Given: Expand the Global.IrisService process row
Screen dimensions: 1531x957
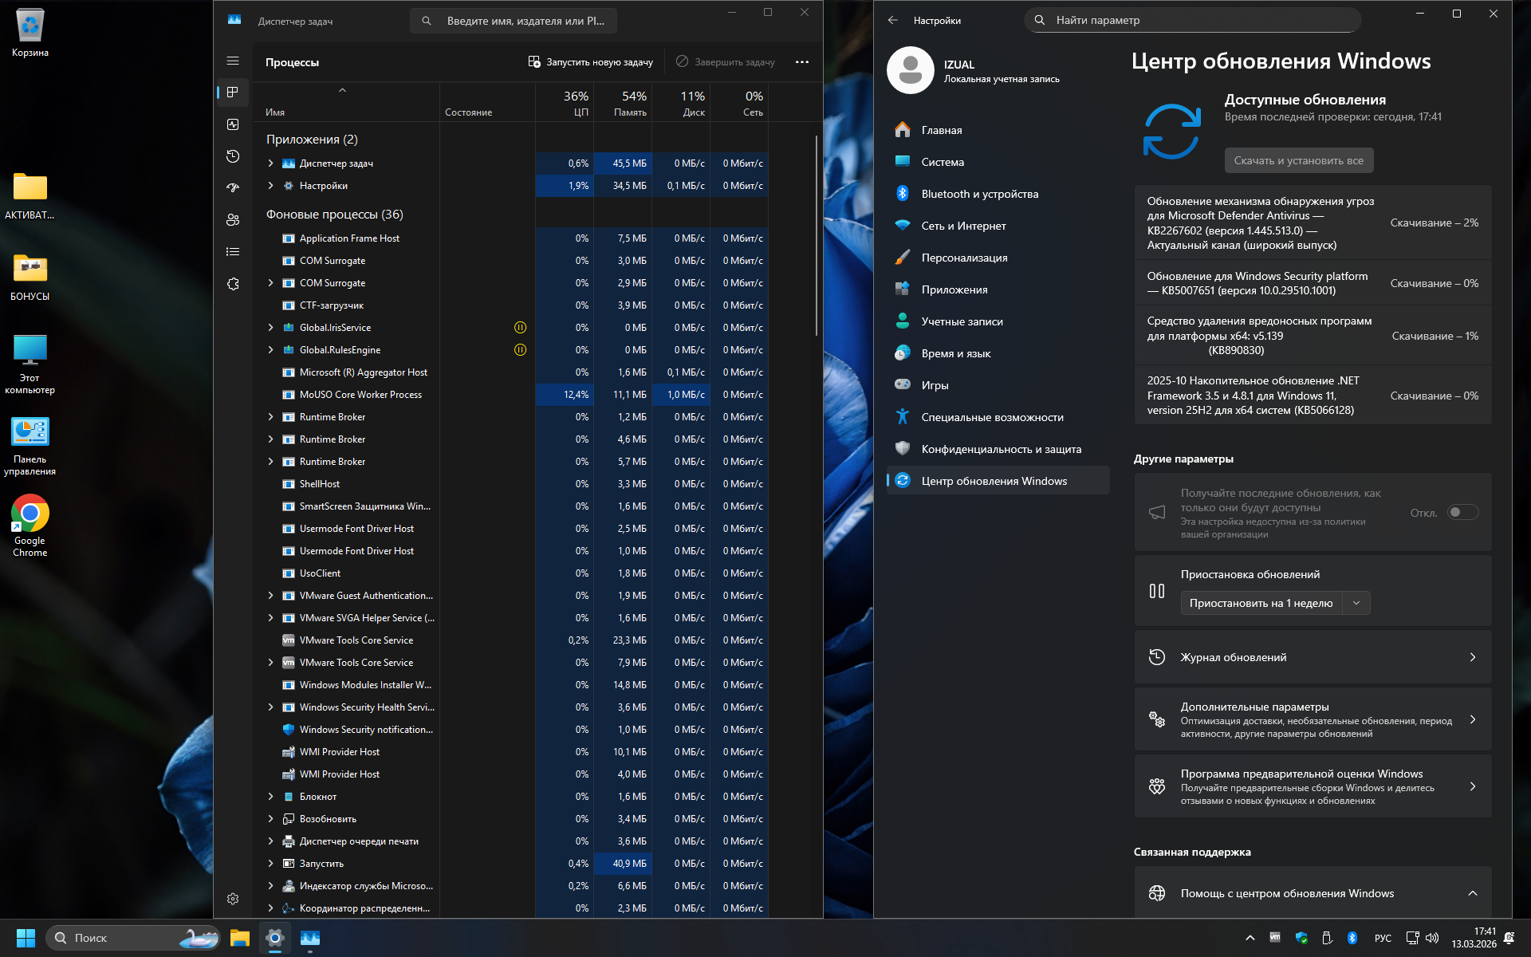Looking at the screenshot, I should click(270, 328).
